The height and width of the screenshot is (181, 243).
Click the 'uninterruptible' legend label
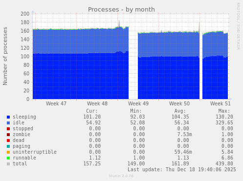click(x=35, y=152)
